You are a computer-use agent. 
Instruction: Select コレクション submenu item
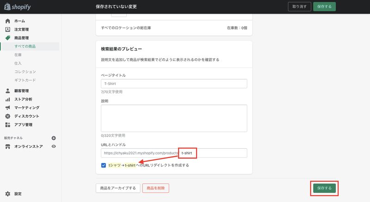[25, 72]
